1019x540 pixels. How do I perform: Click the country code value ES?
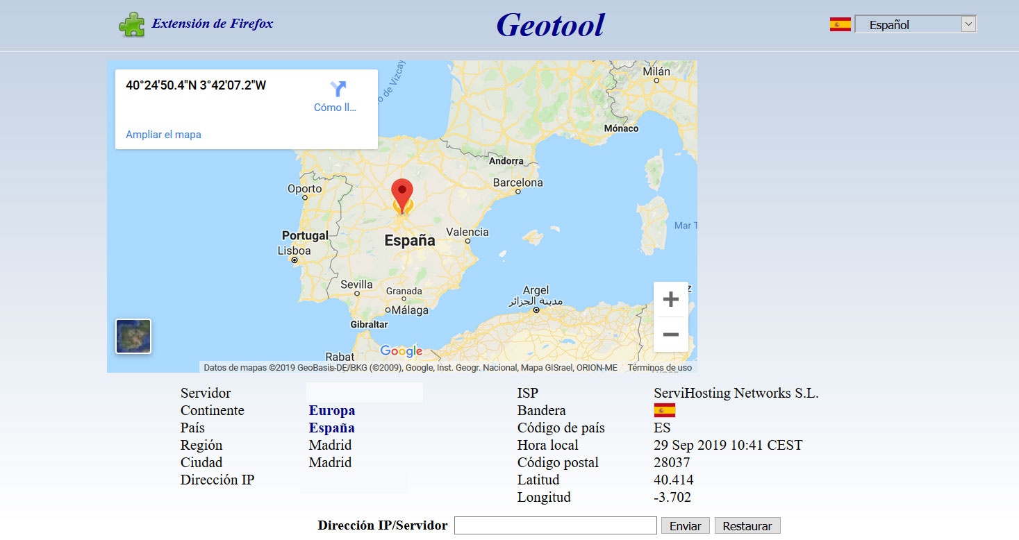pos(663,428)
